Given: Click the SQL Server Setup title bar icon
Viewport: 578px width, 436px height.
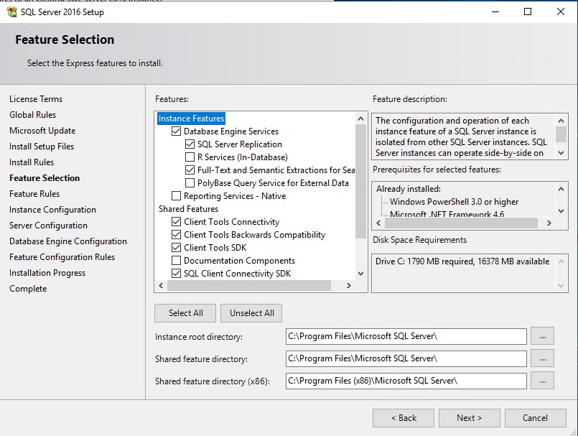Looking at the screenshot, I should (11, 11).
